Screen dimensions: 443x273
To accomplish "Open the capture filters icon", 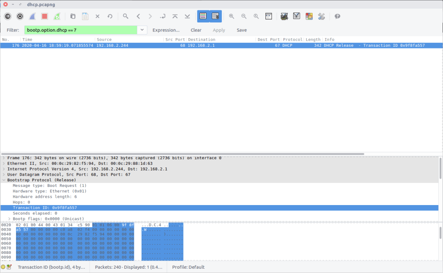I will (x=284, y=16).
